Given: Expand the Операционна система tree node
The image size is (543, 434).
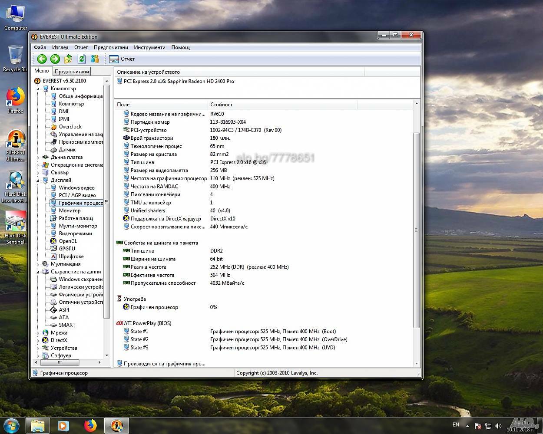Looking at the screenshot, I should tap(38, 165).
